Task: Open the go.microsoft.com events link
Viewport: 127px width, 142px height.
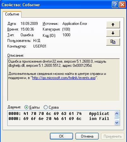Action: [64, 78]
